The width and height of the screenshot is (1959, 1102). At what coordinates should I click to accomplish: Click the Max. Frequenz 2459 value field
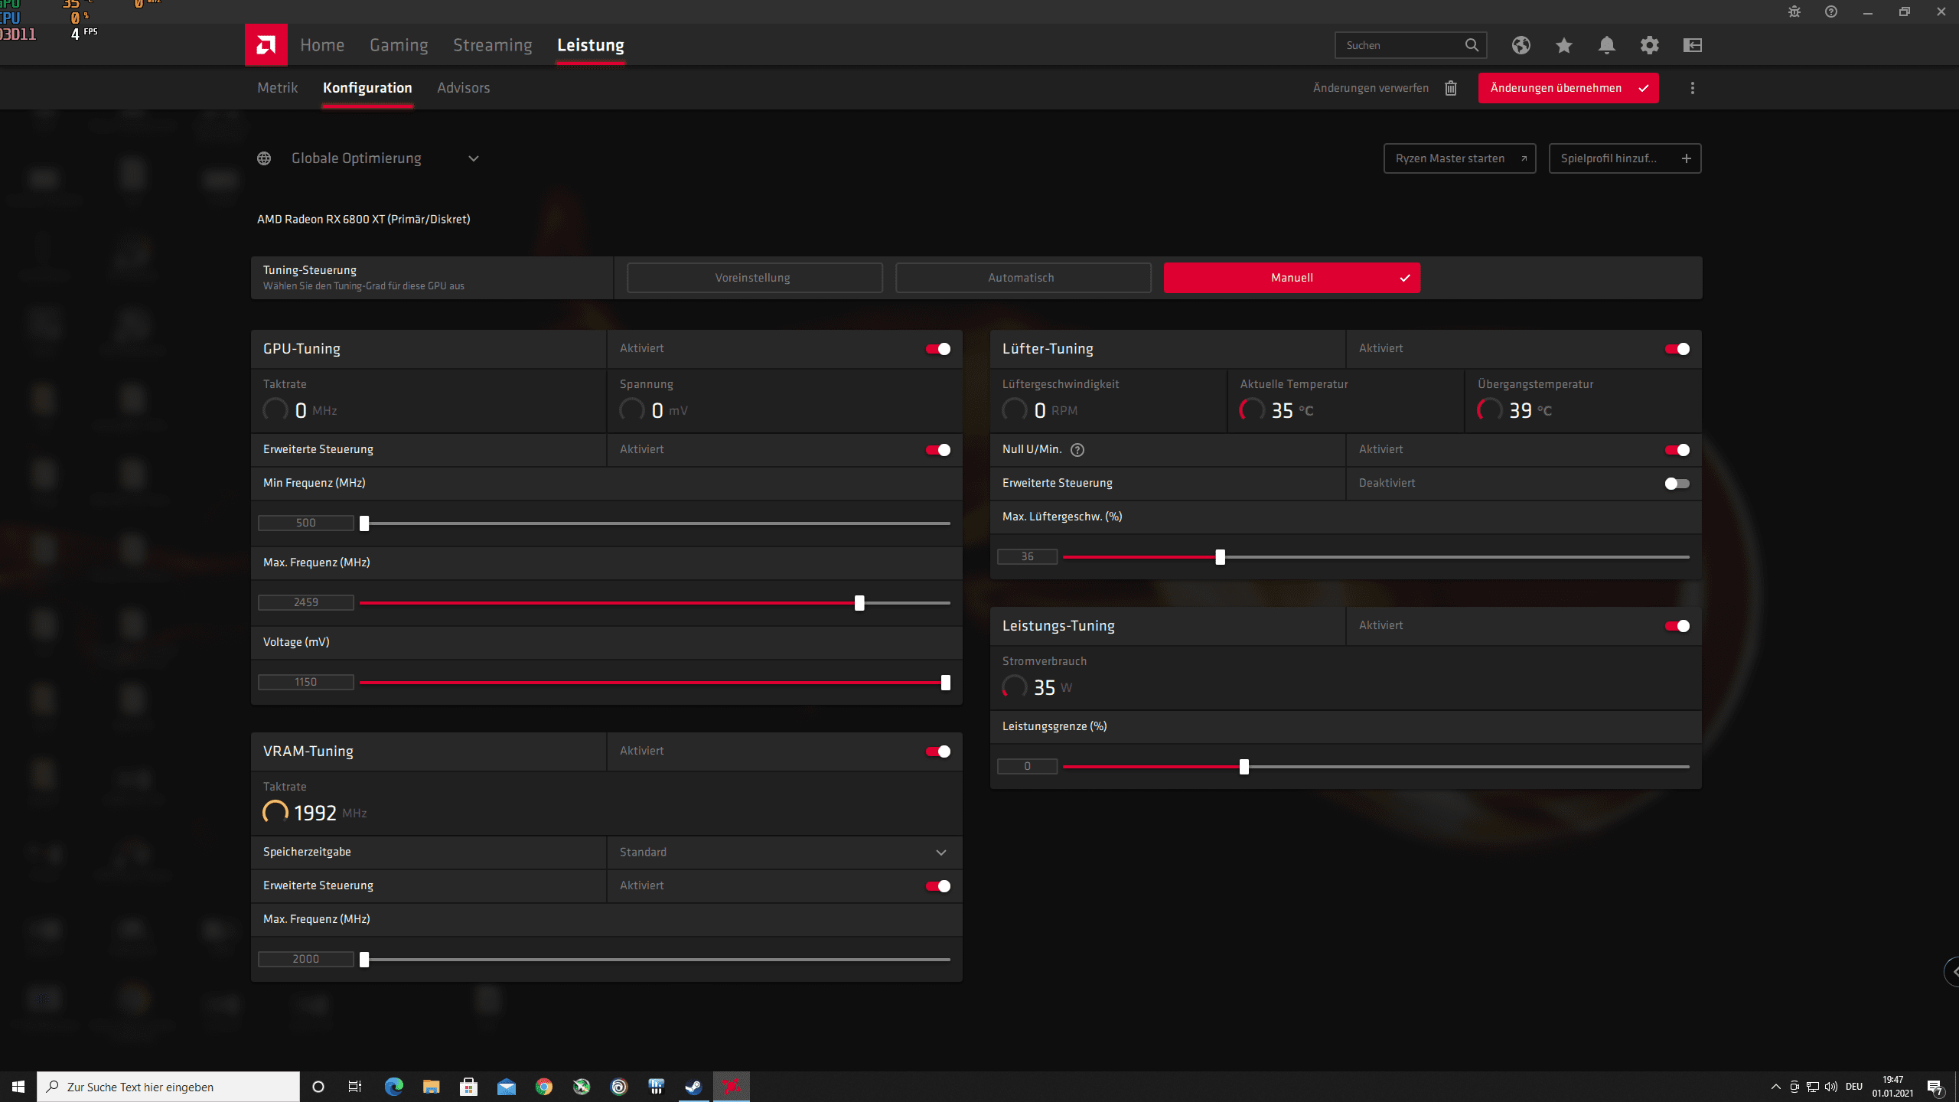pyautogui.click(x=306, y=603)
